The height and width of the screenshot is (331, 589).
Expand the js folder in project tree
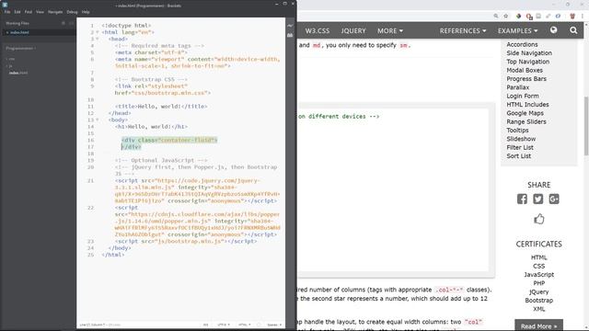pos(9,65)
